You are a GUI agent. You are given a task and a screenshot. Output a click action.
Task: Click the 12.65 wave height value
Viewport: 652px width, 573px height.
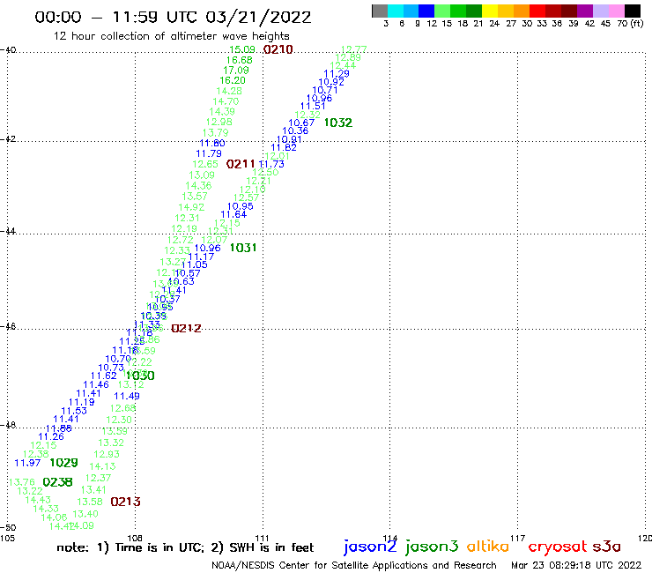pos(205,164)
